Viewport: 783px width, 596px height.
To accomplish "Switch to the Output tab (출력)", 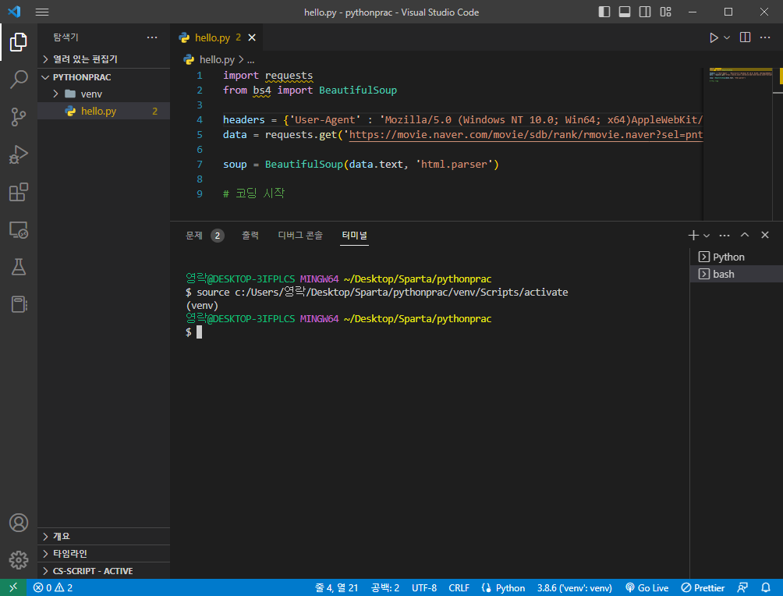I will (x=250, y=236).
